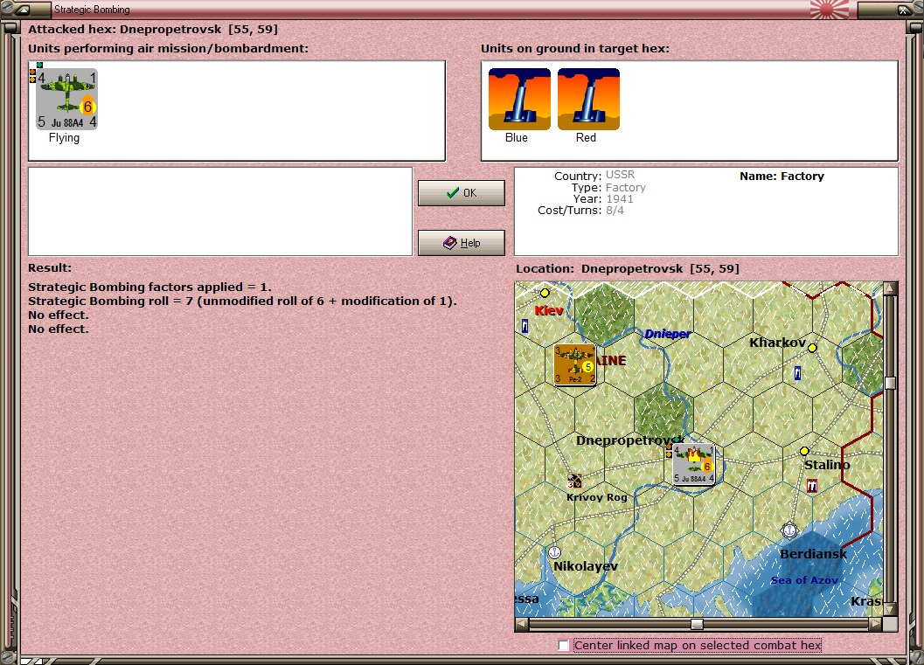This screenshot has height=665, width=924.
Task: Click the Year value 1941
Action: [620, 199]
